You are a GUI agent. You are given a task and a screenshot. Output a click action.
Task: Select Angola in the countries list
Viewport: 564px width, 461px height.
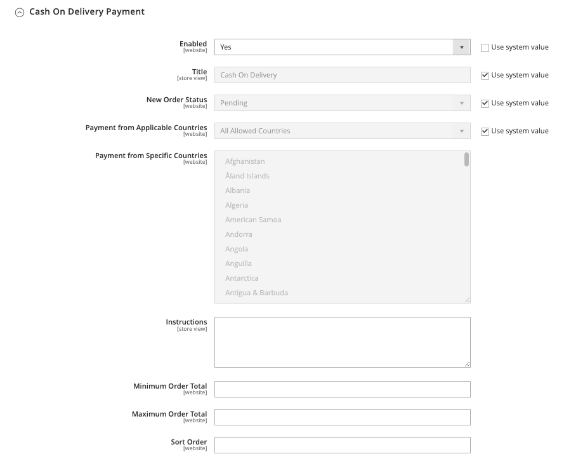pos(236,249)
